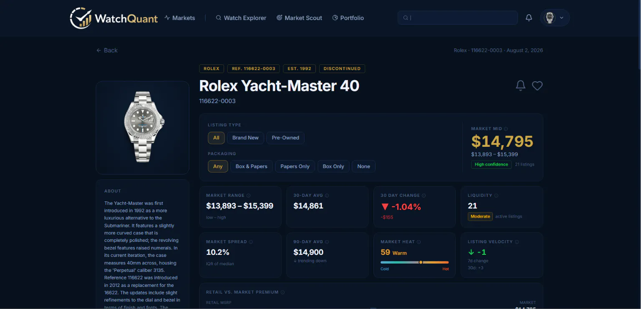Show 30-Day Avg info icon

click(x=327, y=196)
